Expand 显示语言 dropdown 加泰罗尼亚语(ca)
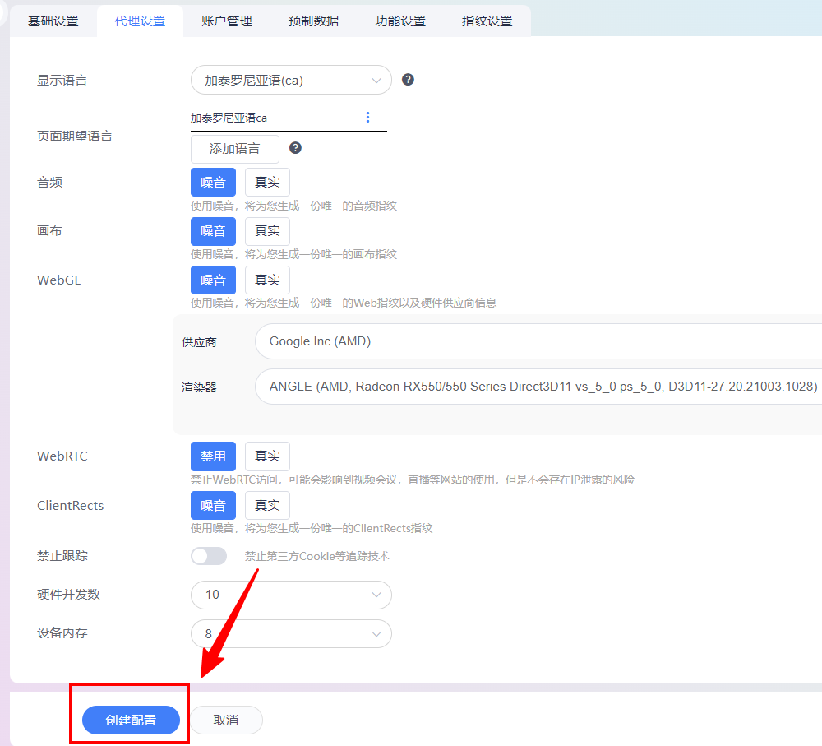 coord(291,81)
